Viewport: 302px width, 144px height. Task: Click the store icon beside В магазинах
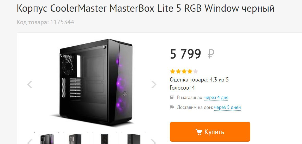(x=172, y=97)
